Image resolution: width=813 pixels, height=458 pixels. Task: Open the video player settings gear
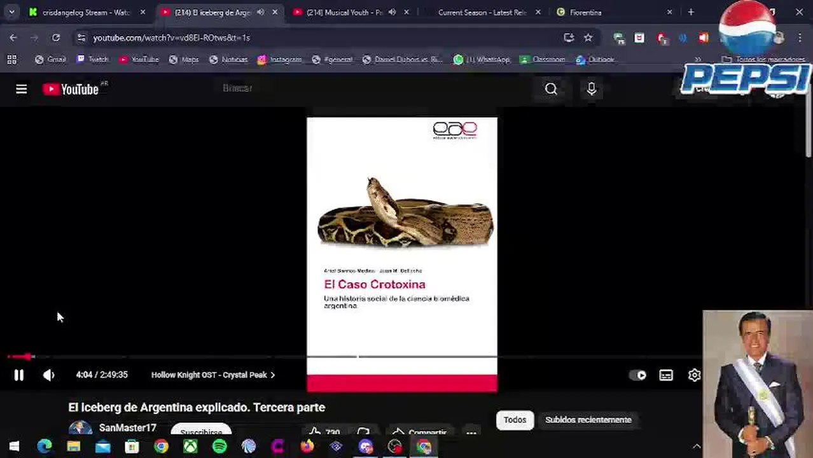coord(694,375)
